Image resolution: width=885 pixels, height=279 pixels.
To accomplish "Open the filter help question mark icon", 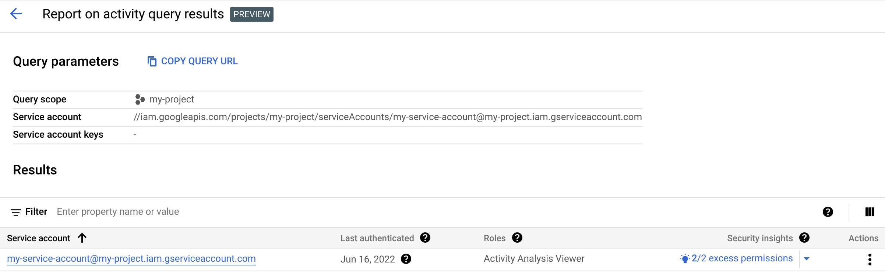I will click(828, 212).
